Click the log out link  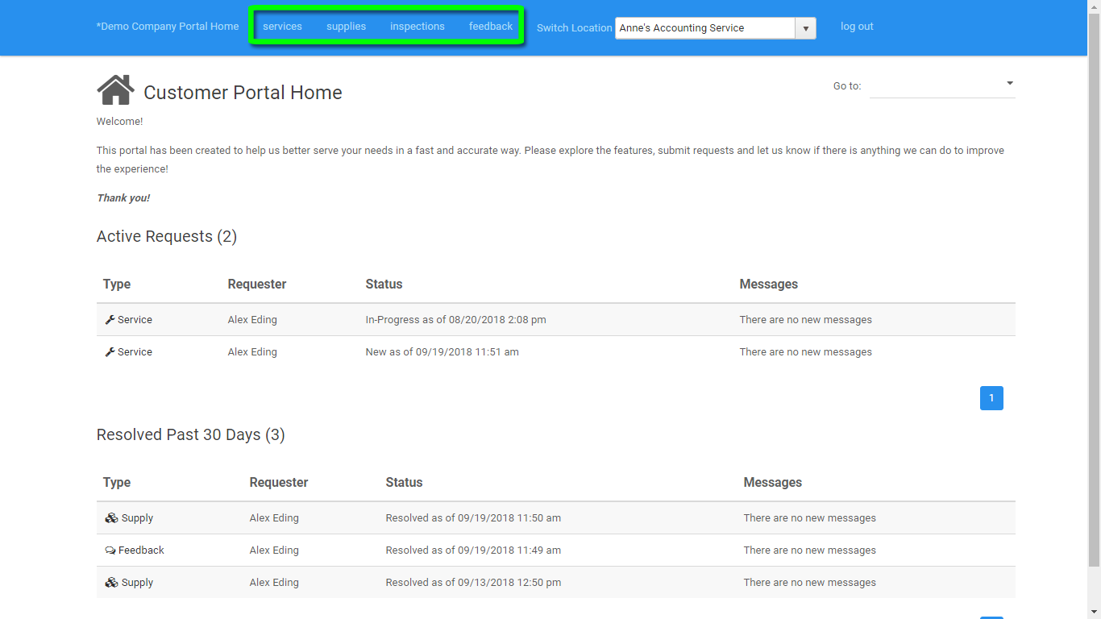pyautogui.click(x=856, y=26)
